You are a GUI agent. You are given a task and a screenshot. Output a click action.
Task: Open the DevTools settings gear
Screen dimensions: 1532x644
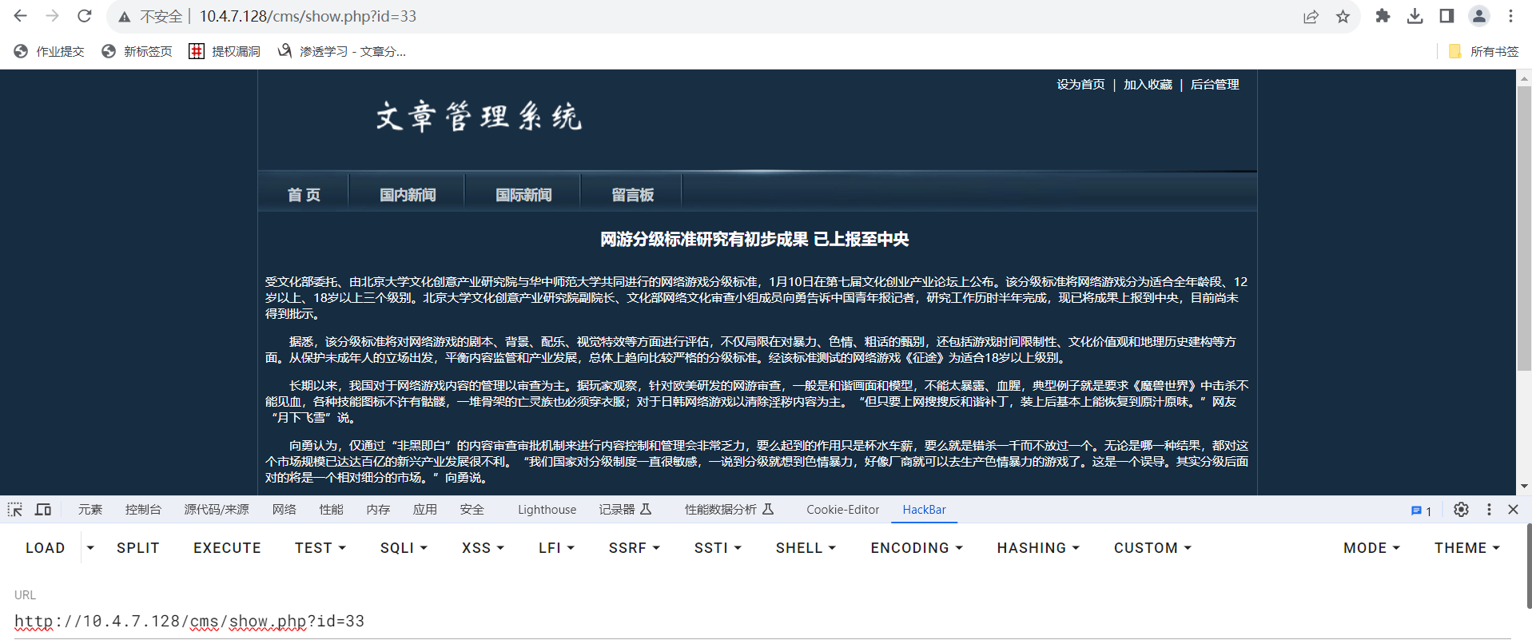(1461, 510)
